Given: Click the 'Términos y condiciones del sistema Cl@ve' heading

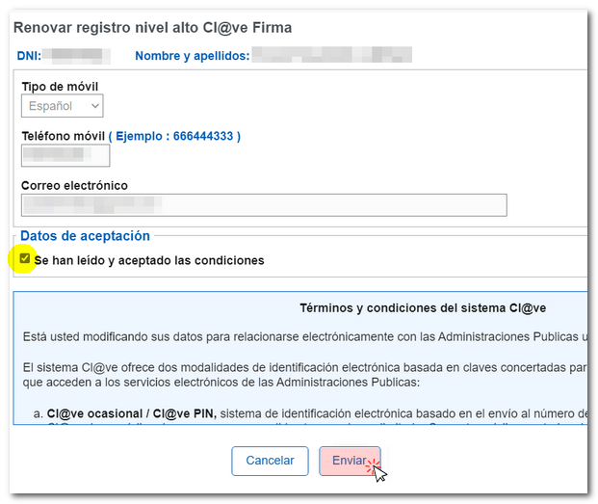Looking at the screenshot, I should 423,308.
